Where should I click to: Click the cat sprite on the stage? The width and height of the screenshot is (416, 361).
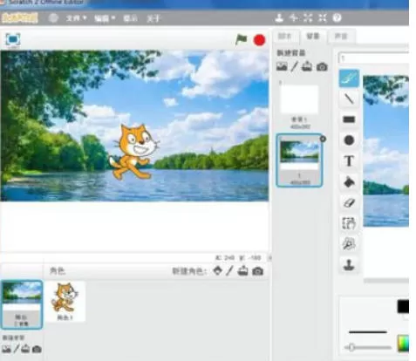[133, 151]
